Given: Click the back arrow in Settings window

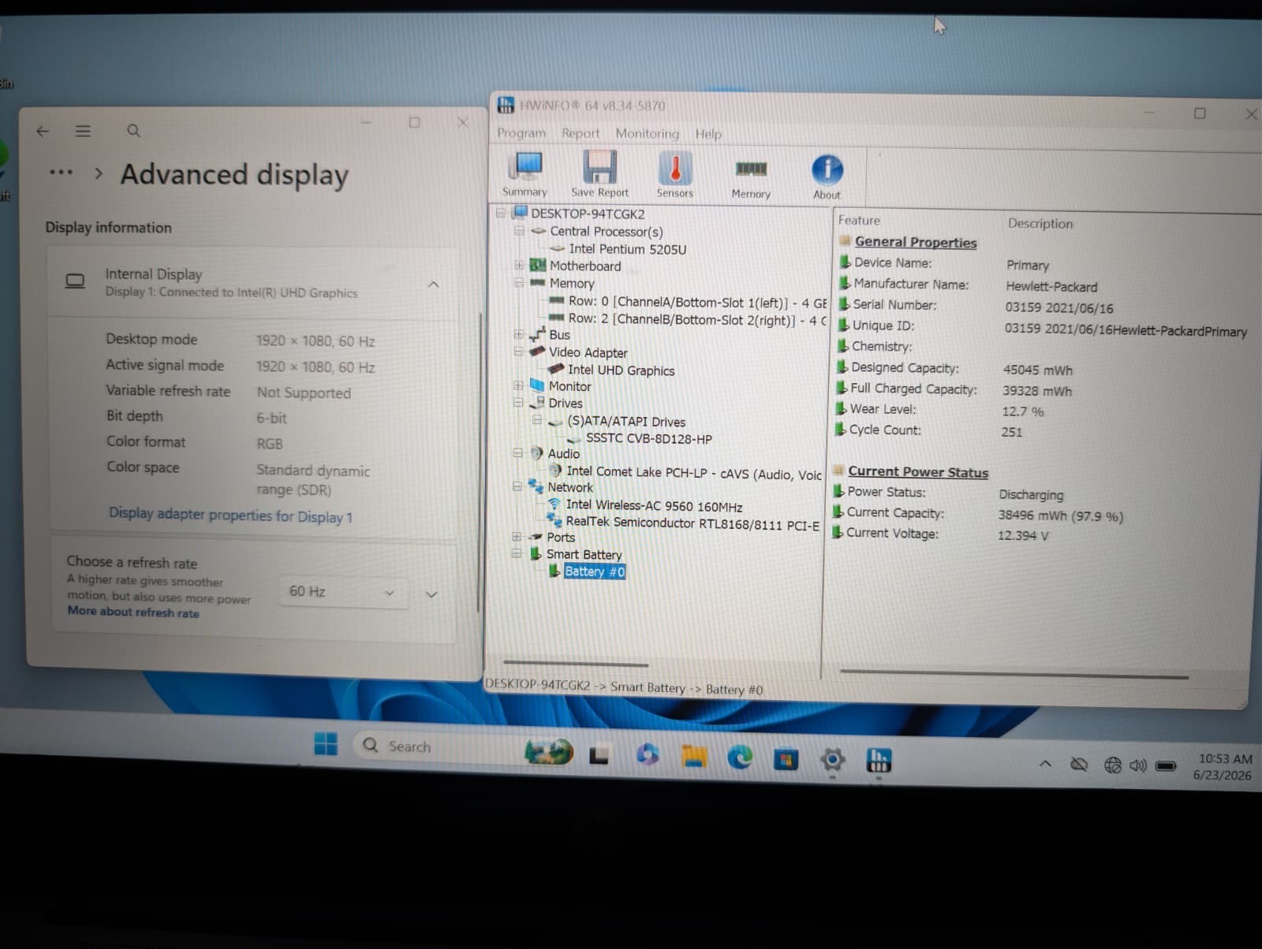Looking at the screenshot, I should [43, 131].
